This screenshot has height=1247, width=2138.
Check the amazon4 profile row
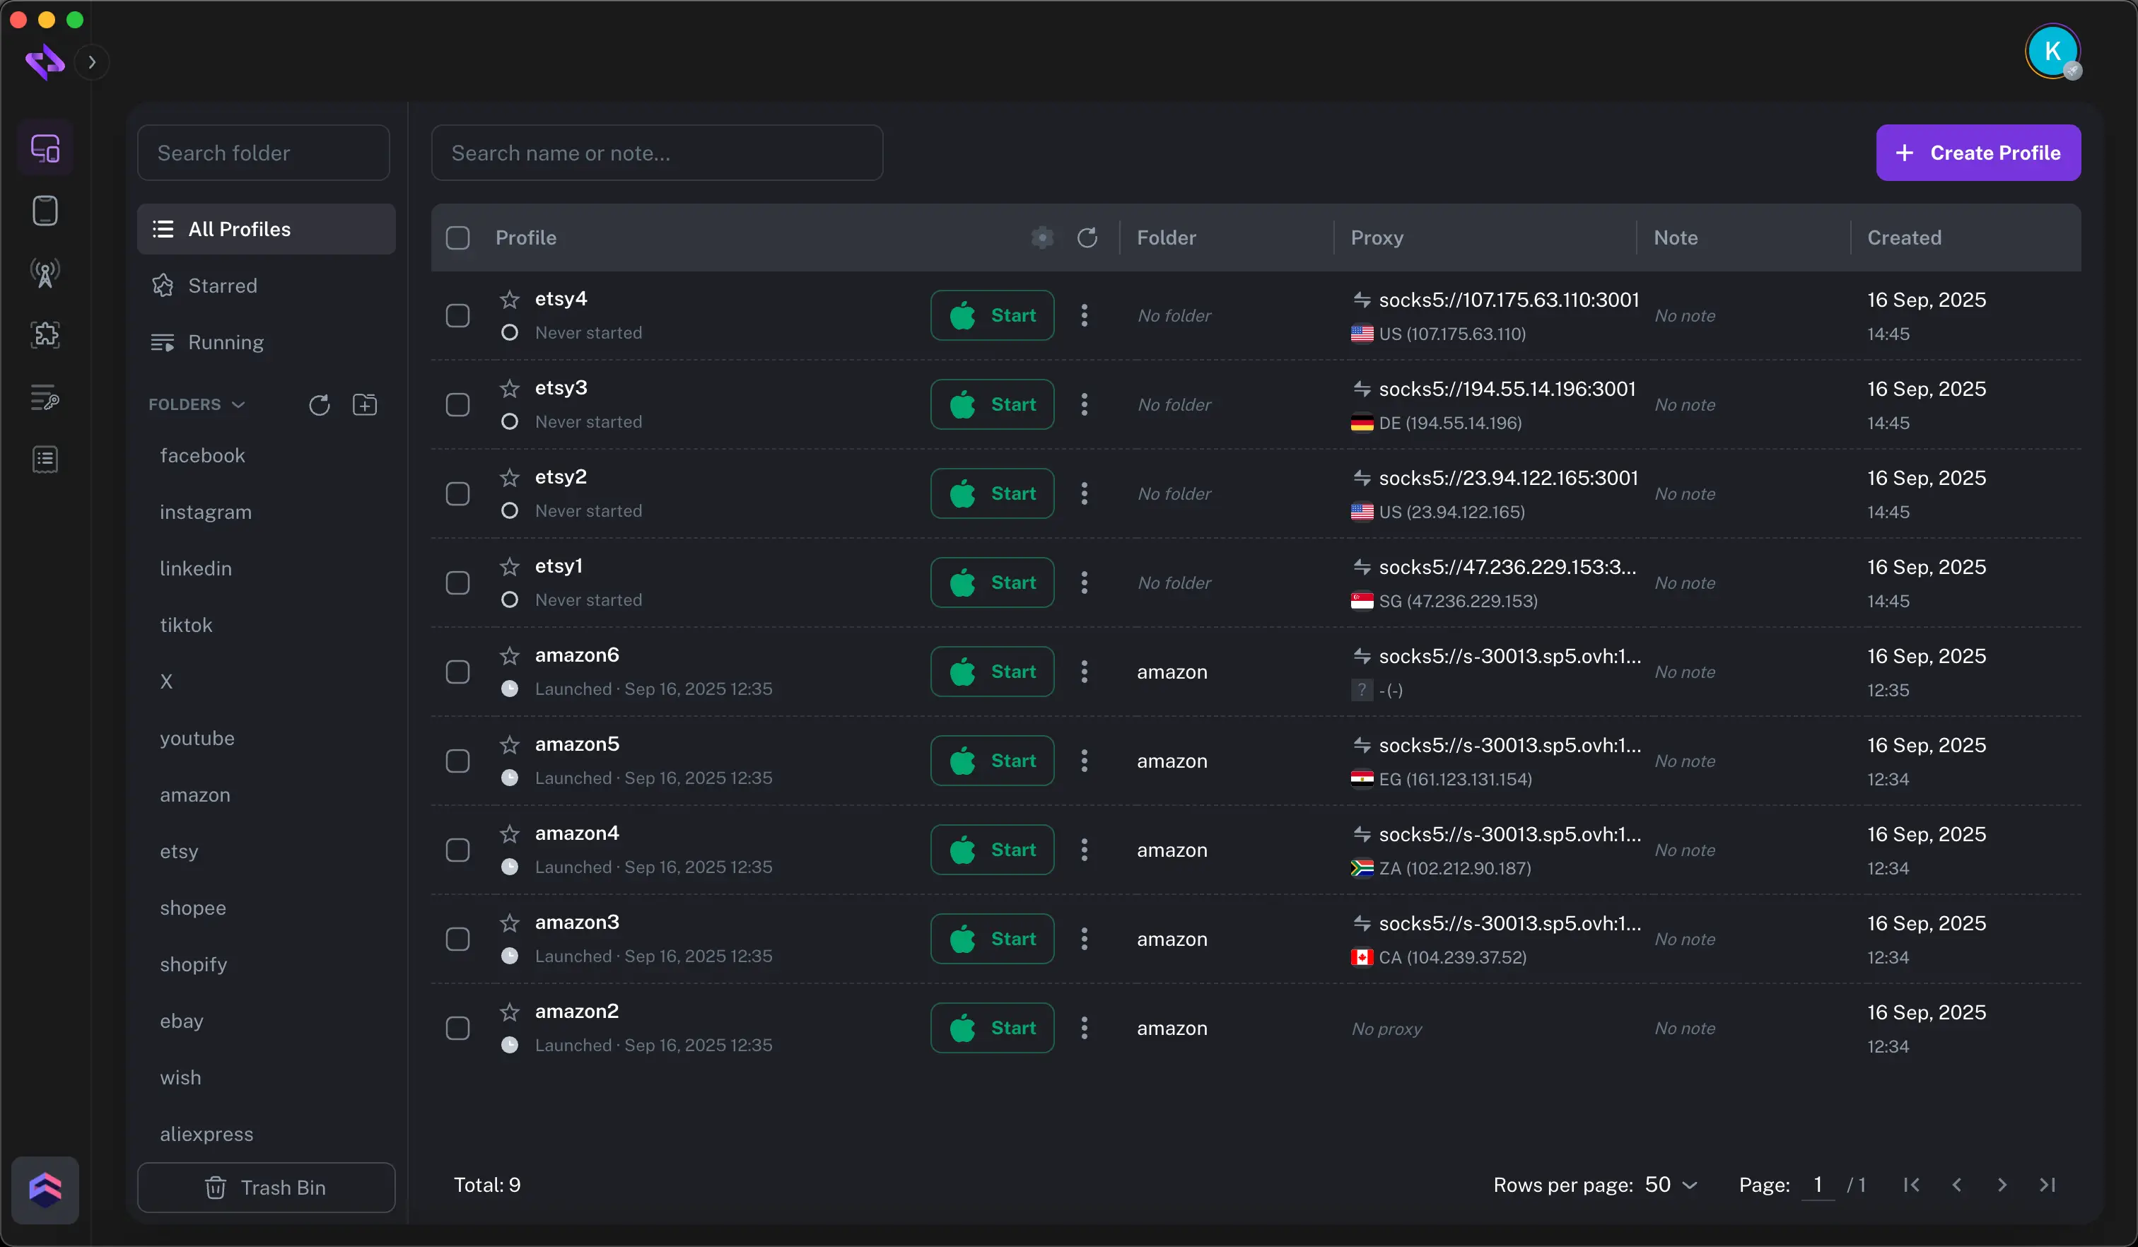click(457, 850)
